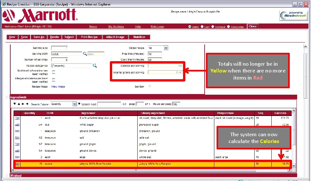This screenshot has width=311, height=181.
Task: Click the Serving UOM field containing SLICE
Action: coord(67,54)
